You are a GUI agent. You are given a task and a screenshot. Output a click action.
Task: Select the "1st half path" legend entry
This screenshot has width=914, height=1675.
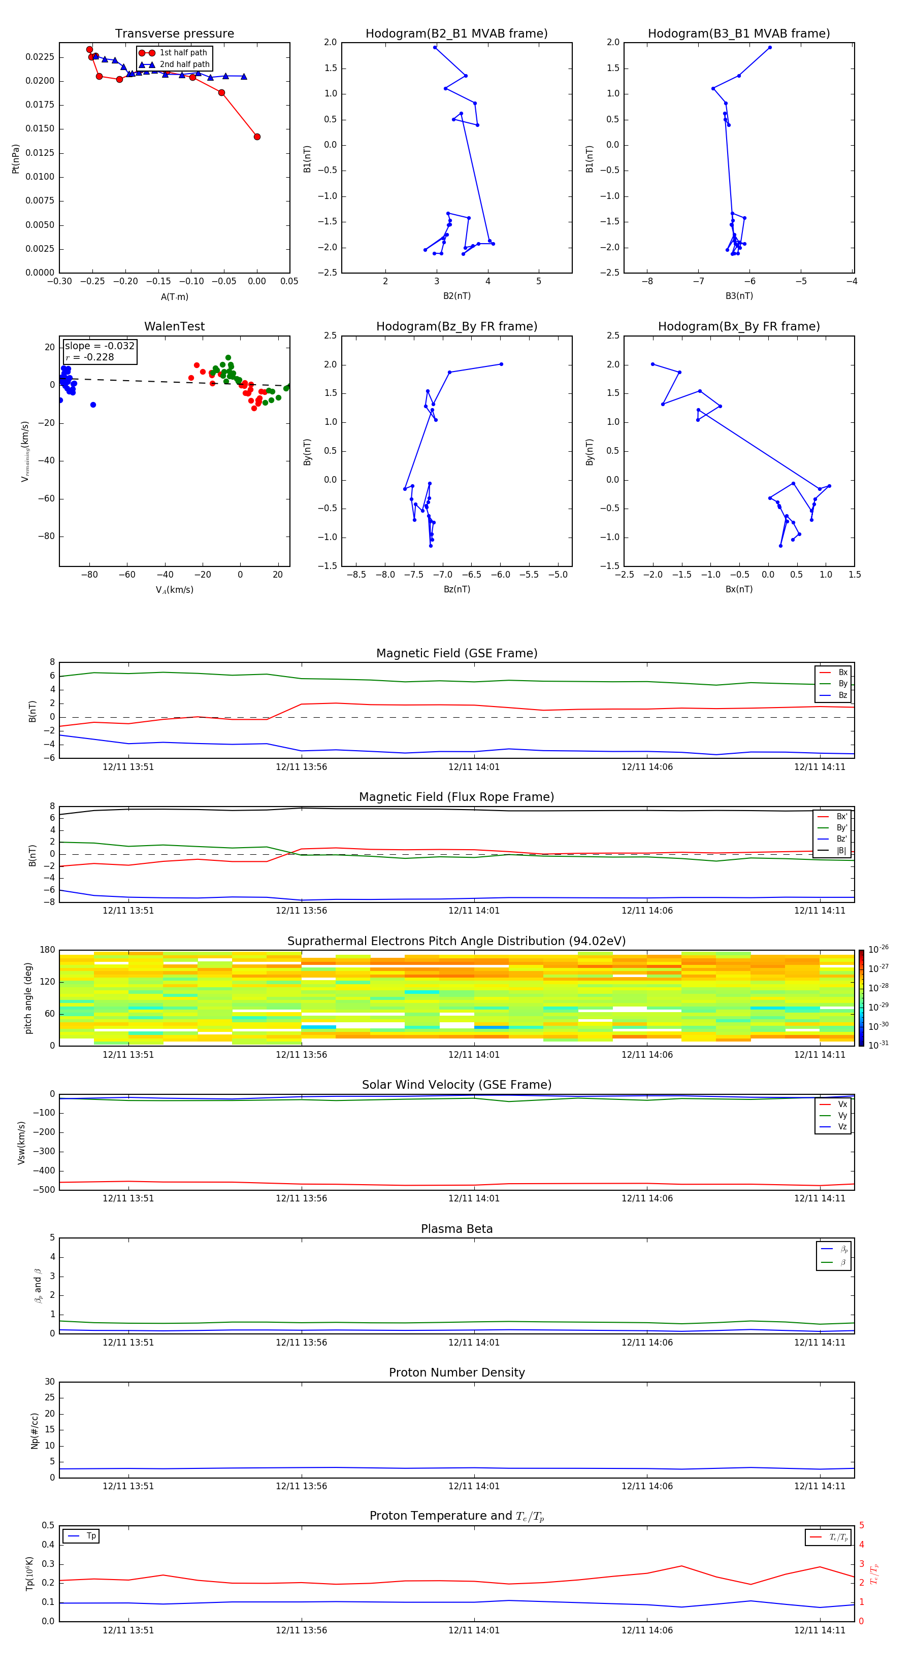click(x=173, y=53)
